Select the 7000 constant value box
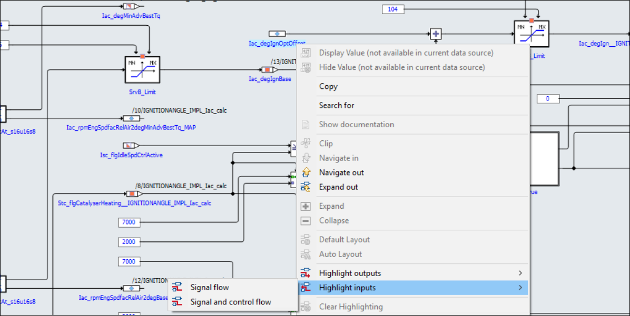Screen dimensions: 630x316 pos(129,222)
